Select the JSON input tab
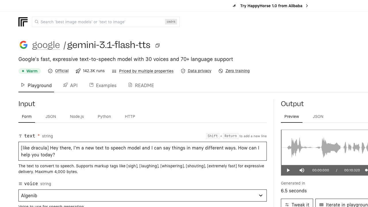 (x=51, y=116)
